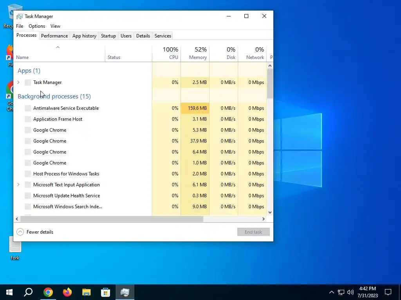The image size is (401, 300).
Task: Open the network status tray icon
Action: [341, 292]
